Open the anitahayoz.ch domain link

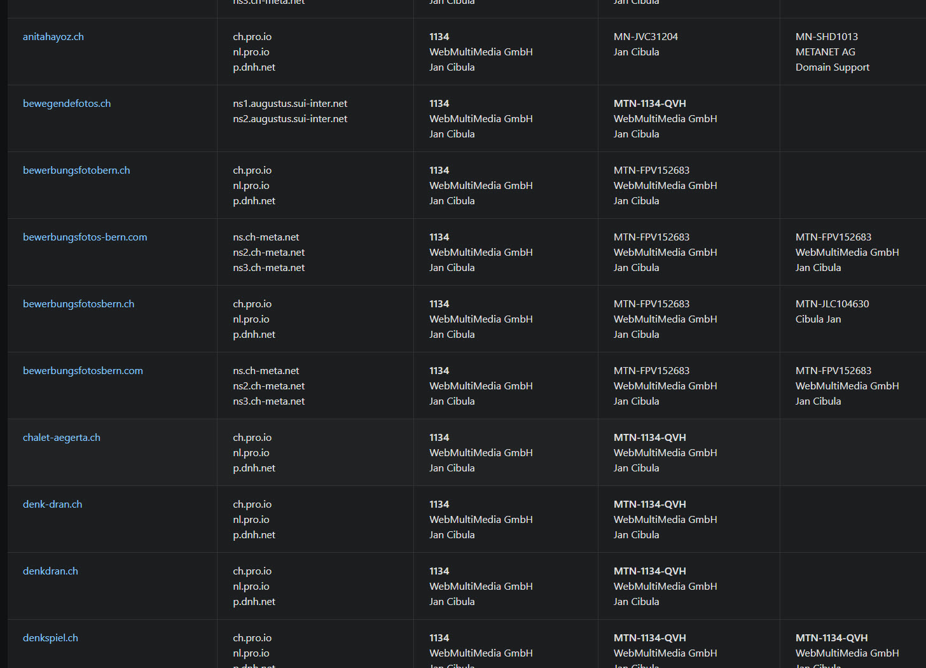pyautogui.click(x=53, y=37)
